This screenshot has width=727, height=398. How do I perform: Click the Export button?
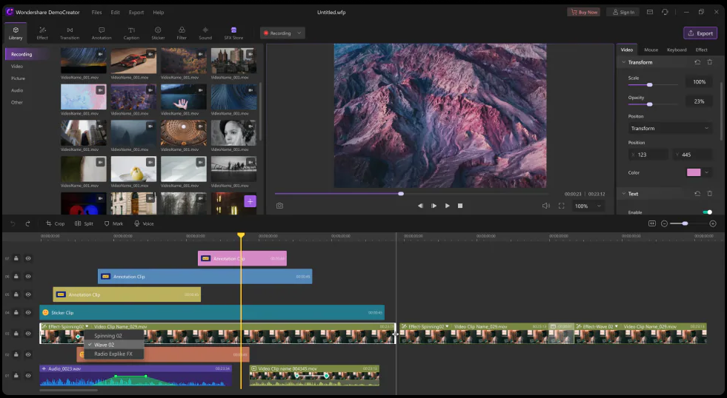[700, 33]
